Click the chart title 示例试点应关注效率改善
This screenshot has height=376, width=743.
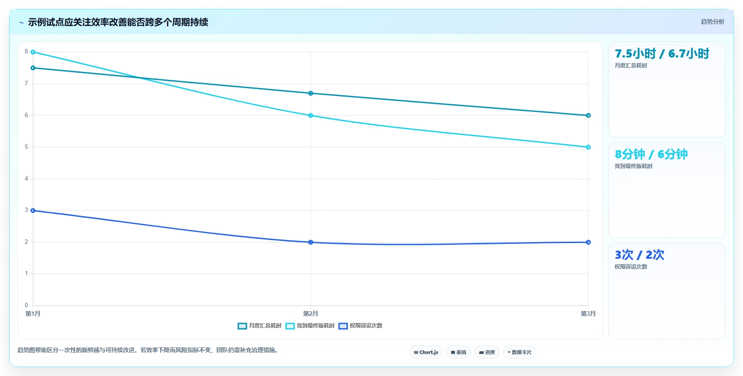click(x=118, y=22)
